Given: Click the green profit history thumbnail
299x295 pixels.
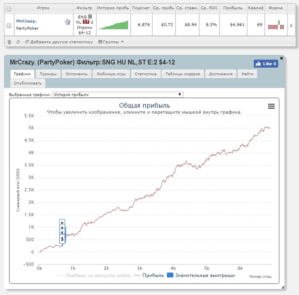Looking at the screenshot, I should coord(114,25).
